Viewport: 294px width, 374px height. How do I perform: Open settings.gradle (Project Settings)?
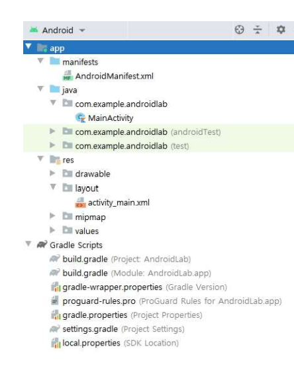click(x=123, y=329)
